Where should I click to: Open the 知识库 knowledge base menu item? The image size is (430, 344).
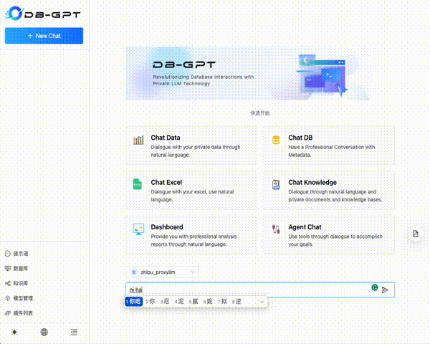click(16, 283)
